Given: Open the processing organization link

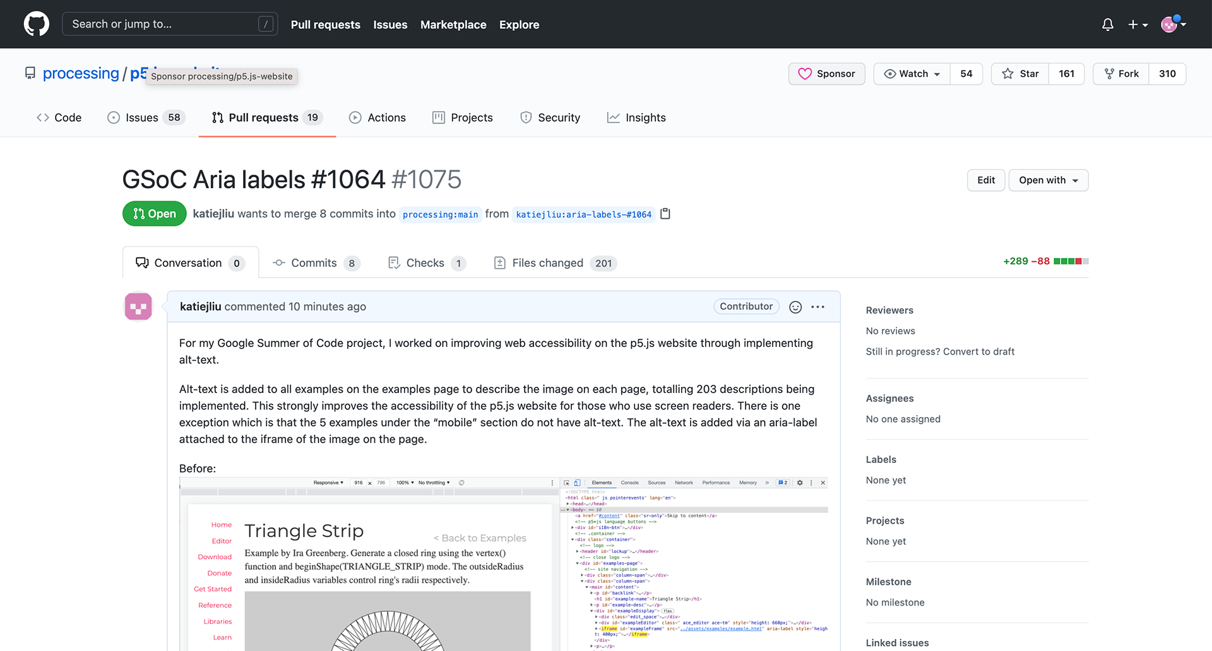Looking at the screenshot, I should (81, 73).
